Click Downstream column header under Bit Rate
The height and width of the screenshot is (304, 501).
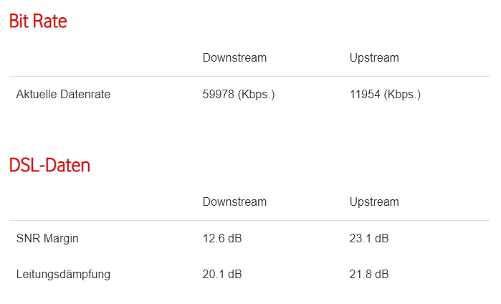(234, 57)
